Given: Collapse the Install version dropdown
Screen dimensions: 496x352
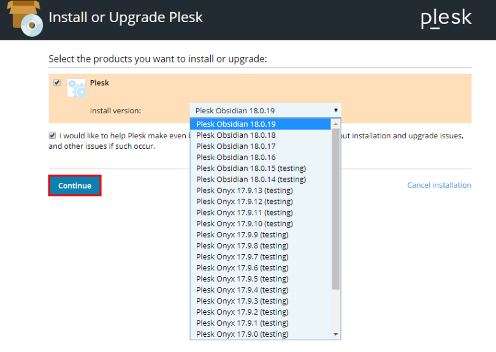Looking at the screenshot, I should (265, 111).
